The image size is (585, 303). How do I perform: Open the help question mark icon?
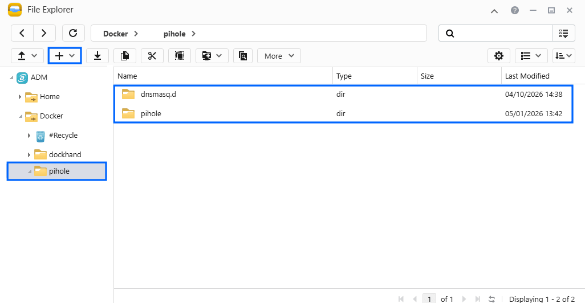tap(515, 10)
